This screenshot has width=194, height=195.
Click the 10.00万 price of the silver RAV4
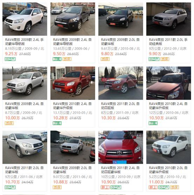[13, 118]
